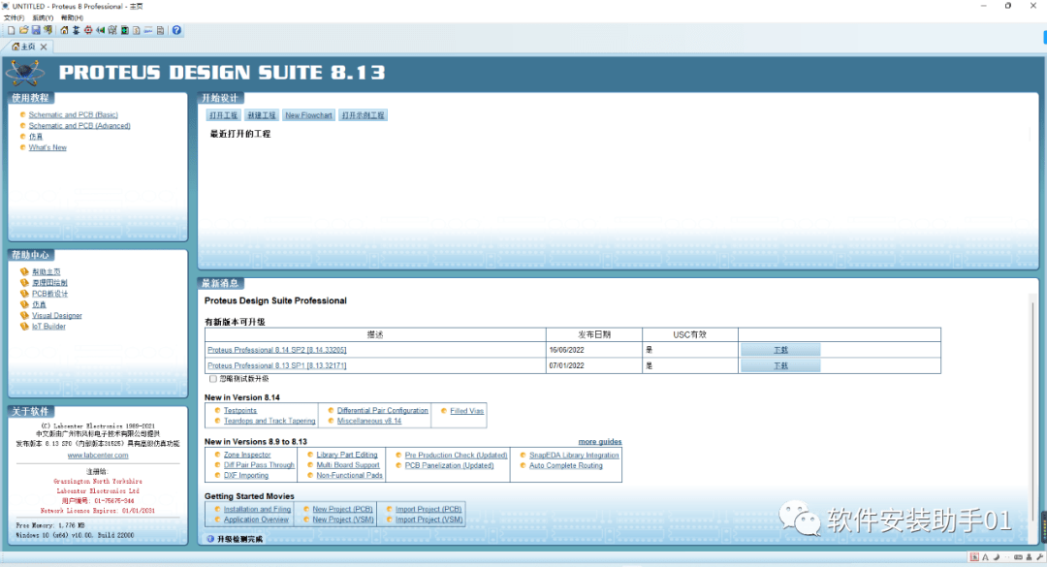Open Schematic Capture from the toolbar

77,30
